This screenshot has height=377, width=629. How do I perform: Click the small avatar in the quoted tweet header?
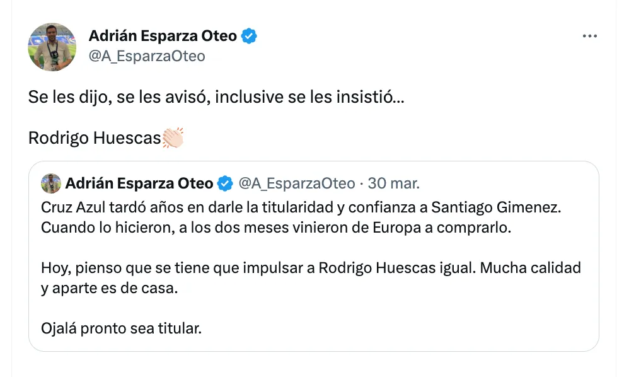coord(51,183)
